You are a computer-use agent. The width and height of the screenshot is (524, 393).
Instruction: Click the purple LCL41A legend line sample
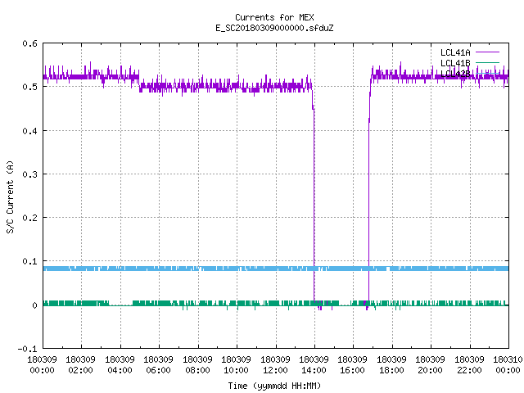[487, 52]
